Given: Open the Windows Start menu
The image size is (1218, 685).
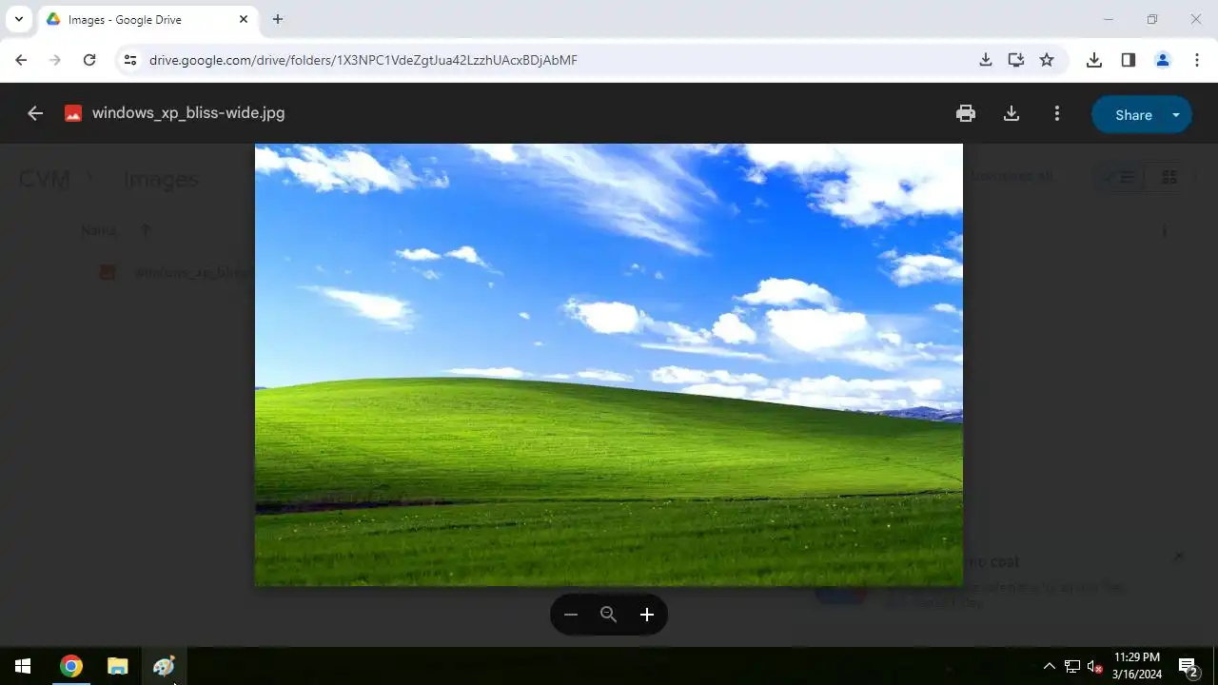Looking at the screenshot, I should click(x=23, y=666).
